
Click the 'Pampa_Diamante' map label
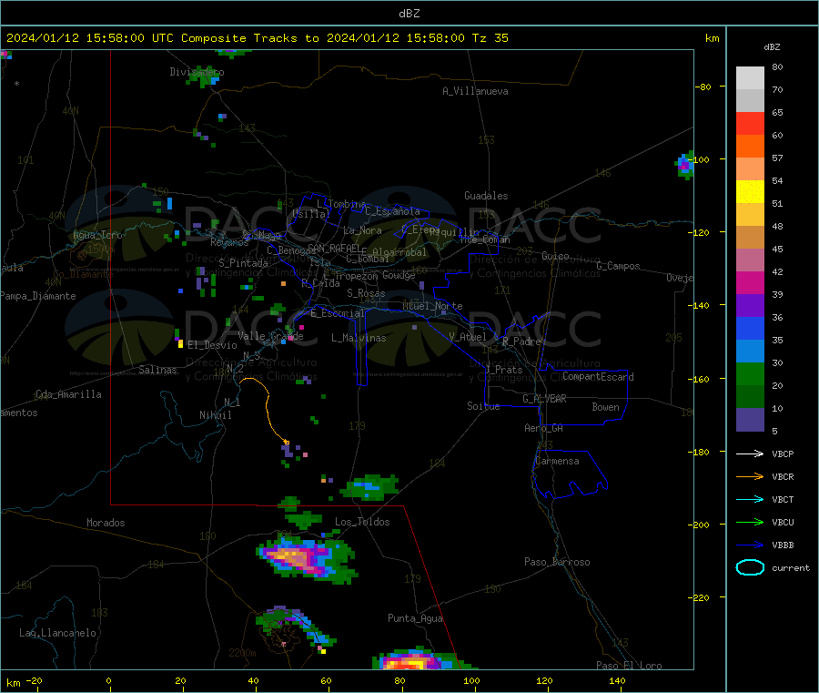[38, 296]
